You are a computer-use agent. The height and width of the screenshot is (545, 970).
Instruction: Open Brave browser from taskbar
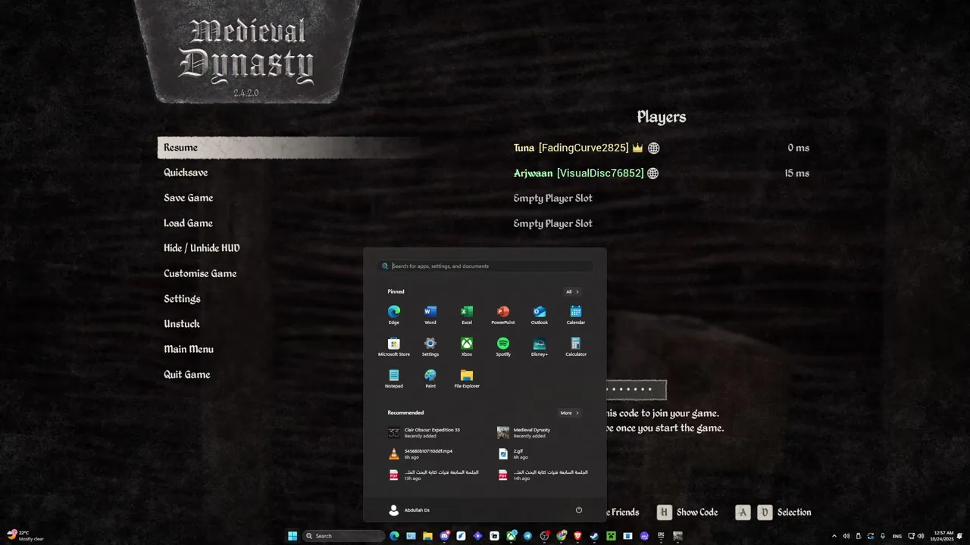coord(577,536)
